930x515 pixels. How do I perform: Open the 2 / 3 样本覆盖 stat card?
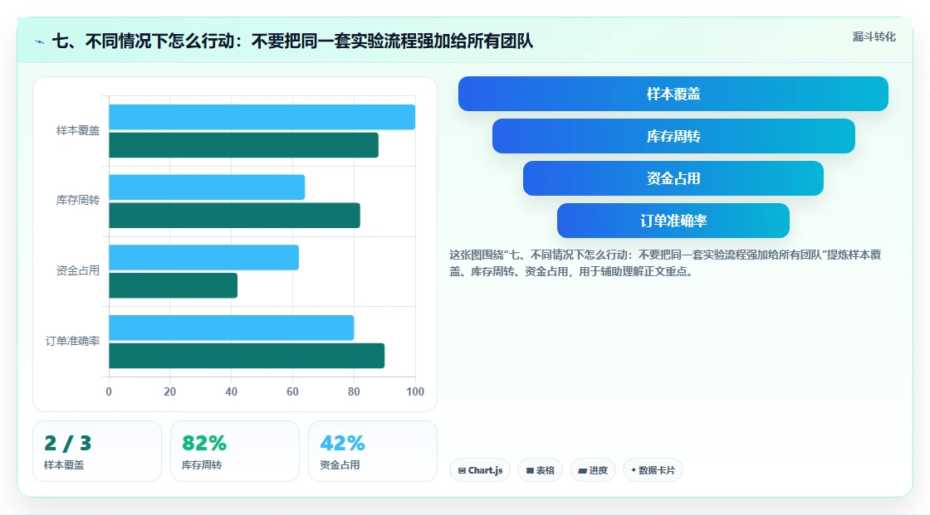point(97,451)
